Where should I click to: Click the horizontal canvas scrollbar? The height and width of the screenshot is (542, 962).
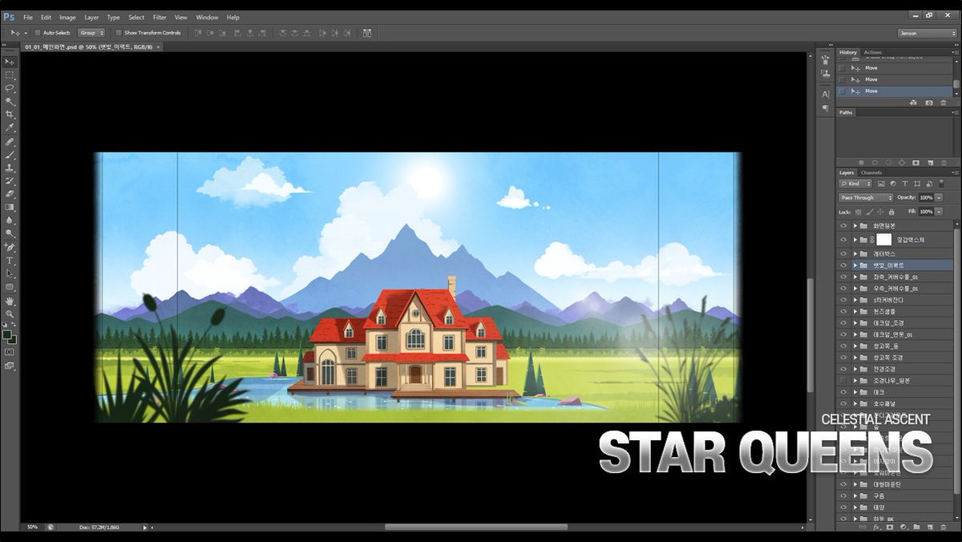point(476,527)
